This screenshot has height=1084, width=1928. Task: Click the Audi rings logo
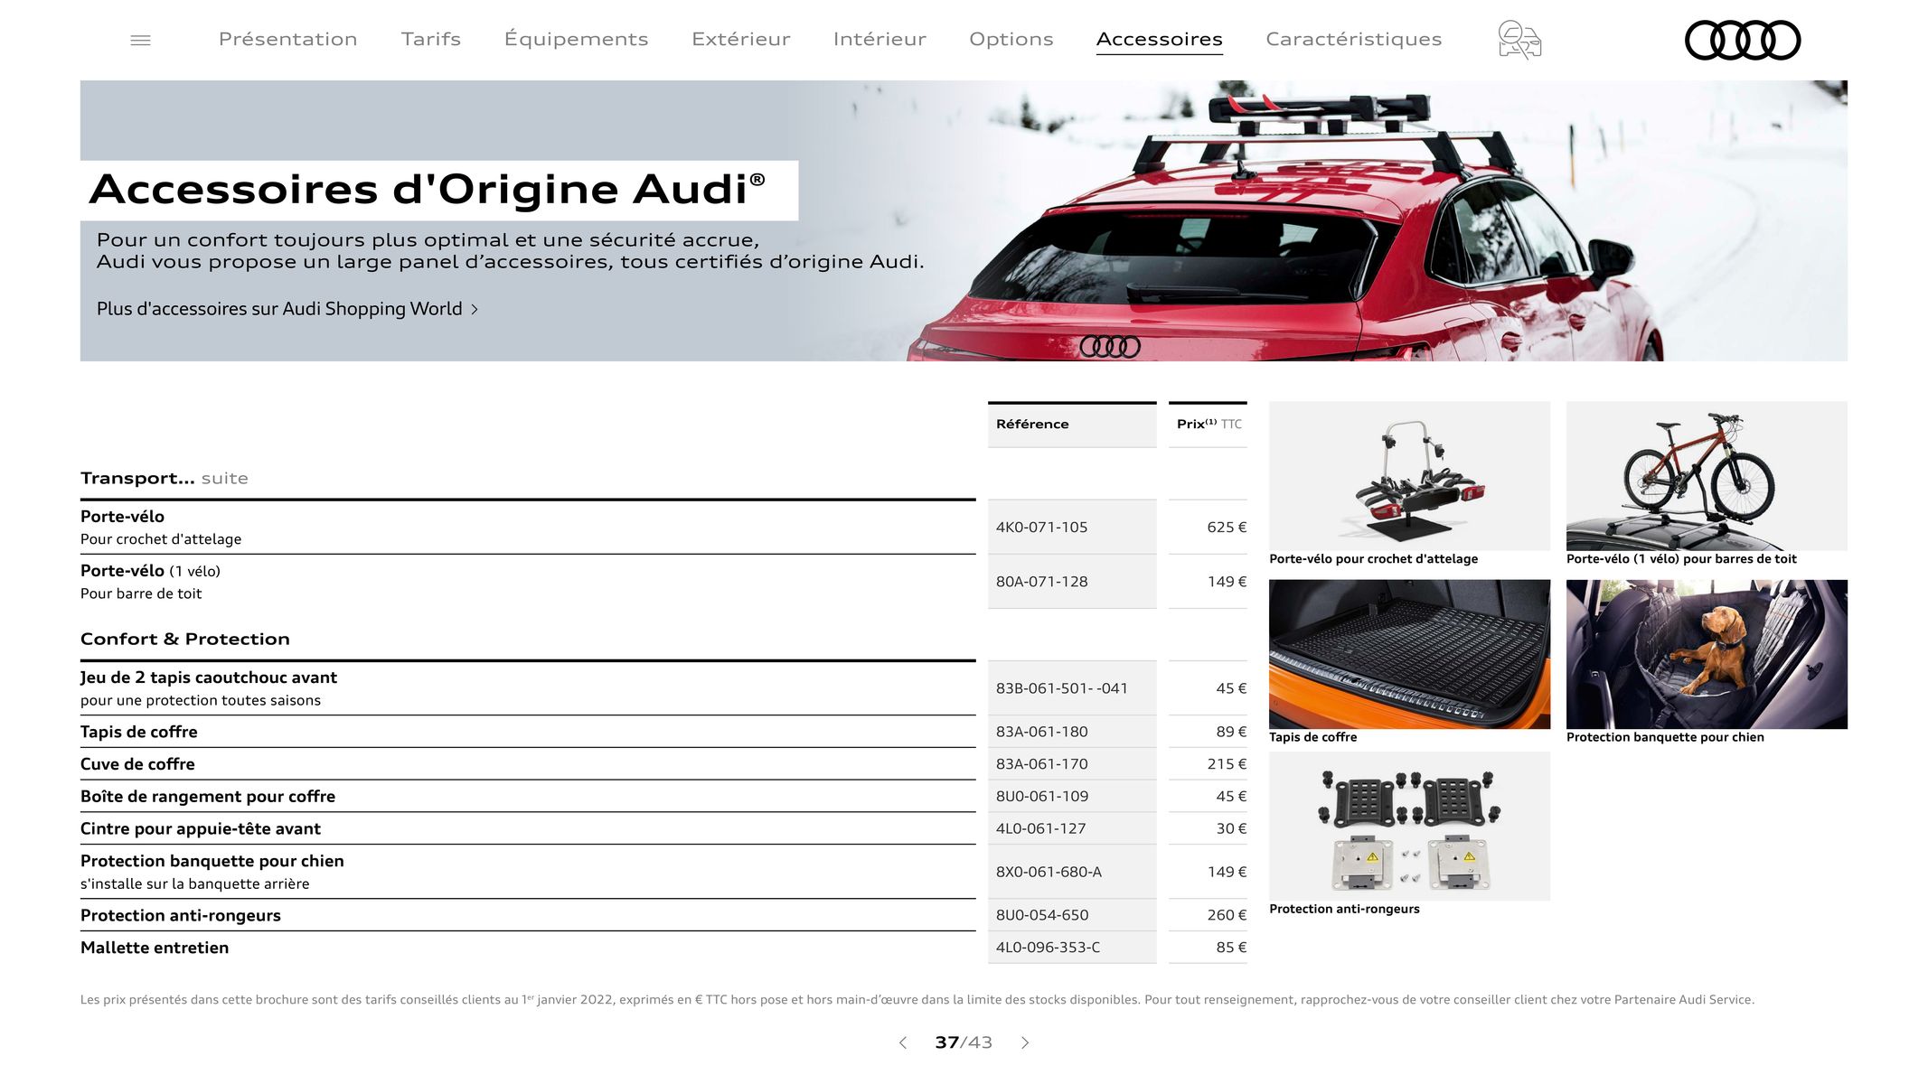[x=1743, y=40]
